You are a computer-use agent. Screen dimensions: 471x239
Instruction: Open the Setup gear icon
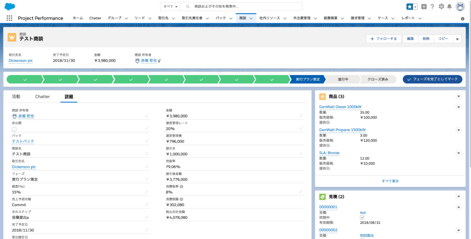pos(441,6)
